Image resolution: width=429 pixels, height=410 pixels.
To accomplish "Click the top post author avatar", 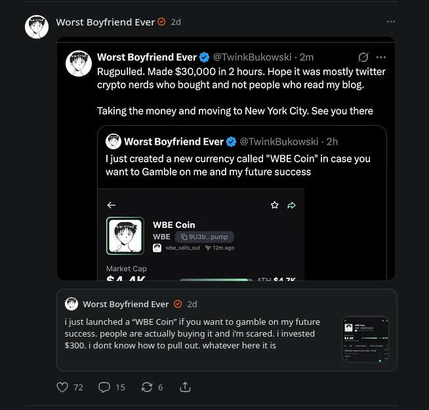I will tap(37, 26).
